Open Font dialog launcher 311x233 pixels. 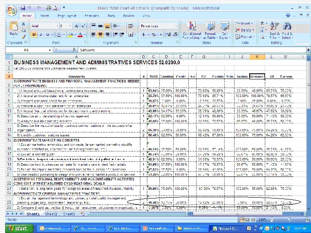85,42
